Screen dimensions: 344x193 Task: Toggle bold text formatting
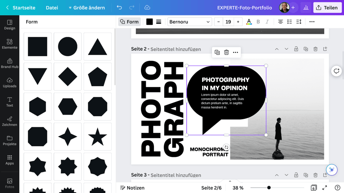tap(258, 22)
